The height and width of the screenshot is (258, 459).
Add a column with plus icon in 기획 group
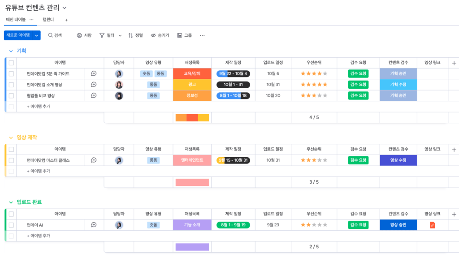[454, 63]
